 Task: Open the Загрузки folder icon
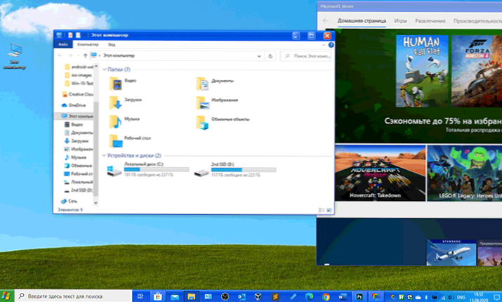[x=115, y=103]
